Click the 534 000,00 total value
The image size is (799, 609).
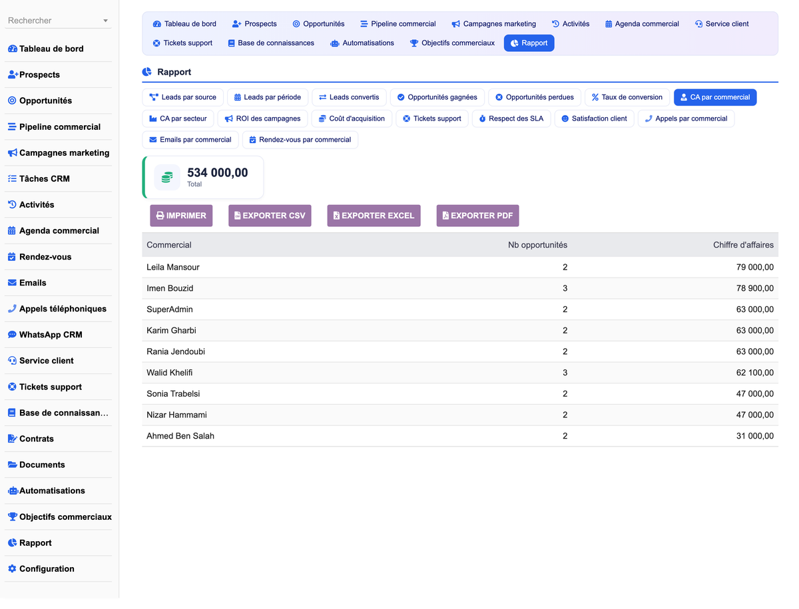218,173
